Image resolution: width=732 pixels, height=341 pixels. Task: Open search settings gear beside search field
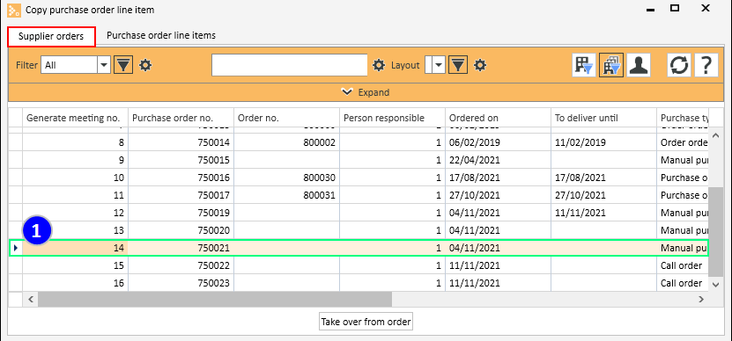click(379, 65)
